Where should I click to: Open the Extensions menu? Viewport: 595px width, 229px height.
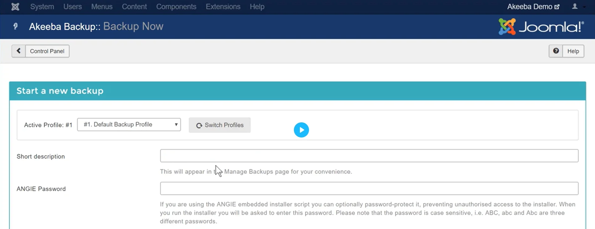tap(223, 7)
